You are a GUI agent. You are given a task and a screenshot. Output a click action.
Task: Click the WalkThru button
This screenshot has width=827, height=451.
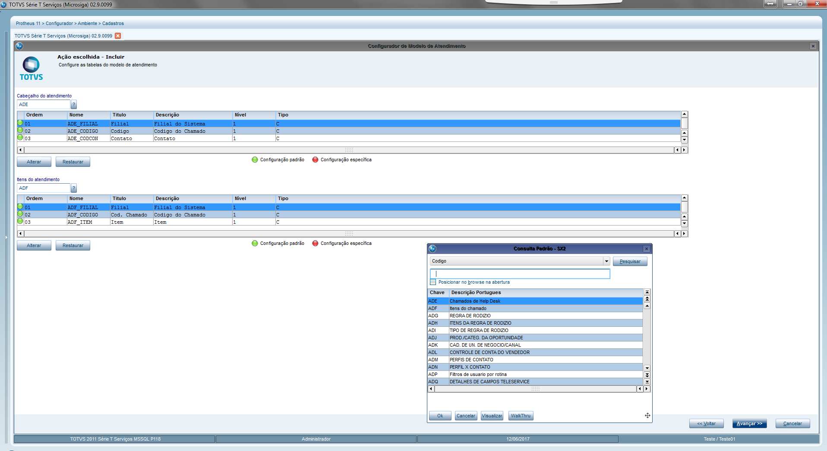(x=521, y=416)
